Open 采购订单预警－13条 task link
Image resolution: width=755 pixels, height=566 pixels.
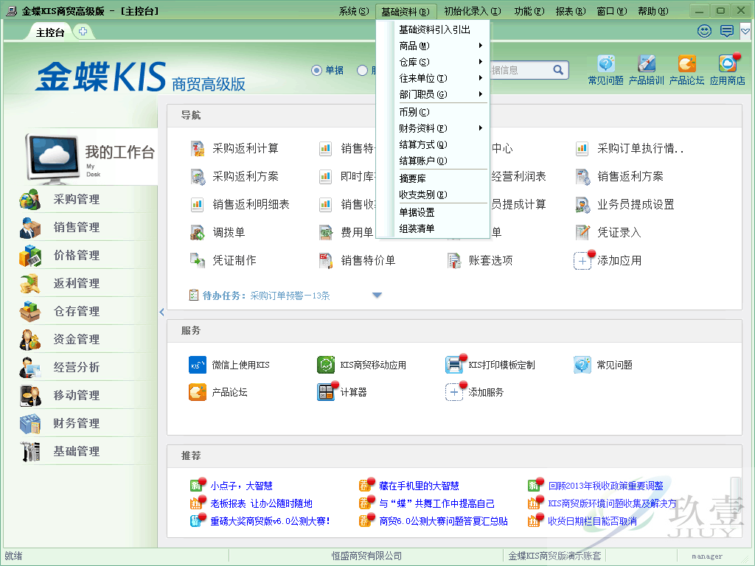[x=290, y=296]
